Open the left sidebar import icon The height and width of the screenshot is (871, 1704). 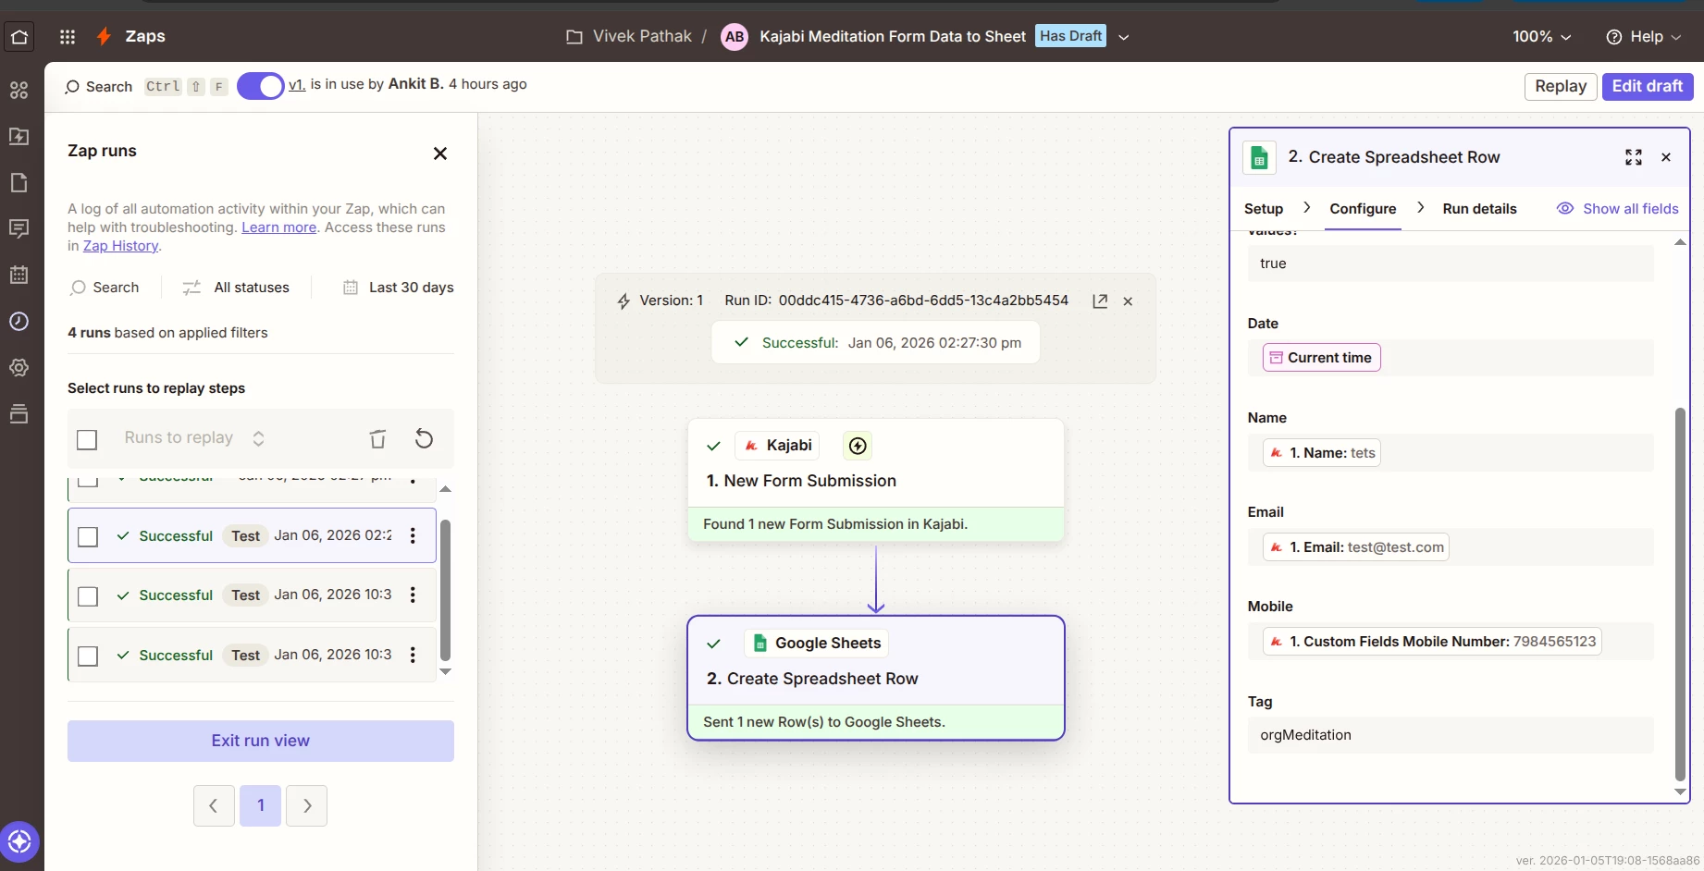tap(19, 136)
